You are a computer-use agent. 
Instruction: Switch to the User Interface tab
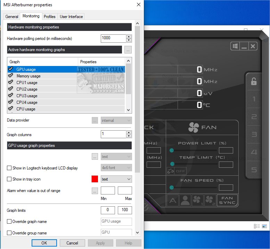click(71, 17)
